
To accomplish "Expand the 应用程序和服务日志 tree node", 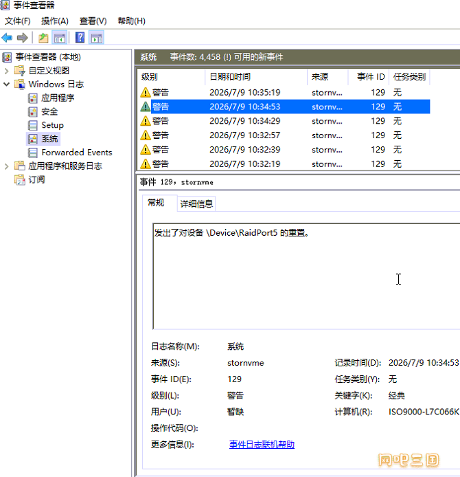I will click(6, 166).
